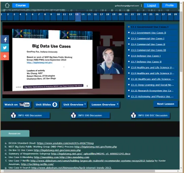Select unit 14 in unit bar
The width and height of the screenshot is (184, 173).
point(84,16)
